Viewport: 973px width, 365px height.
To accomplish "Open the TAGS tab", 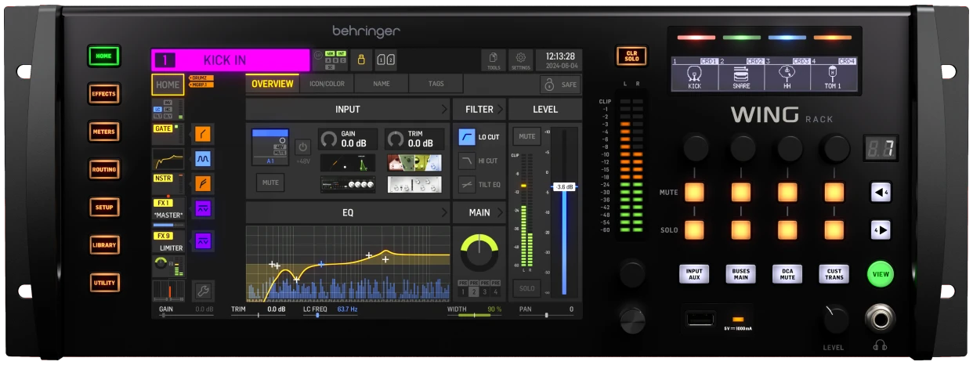I will click(436, 84).
